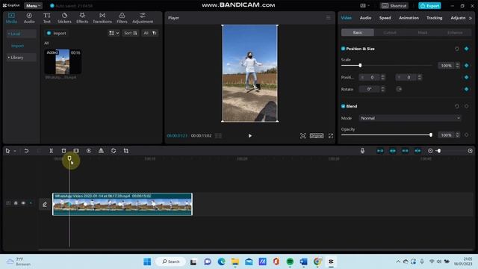Click the zoom-in circle icon at timeline right

click(x=470, y=151)
